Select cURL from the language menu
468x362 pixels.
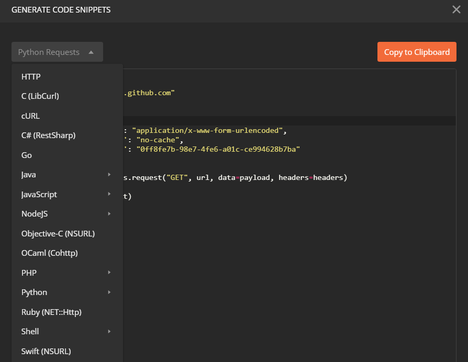coord(67,116)
